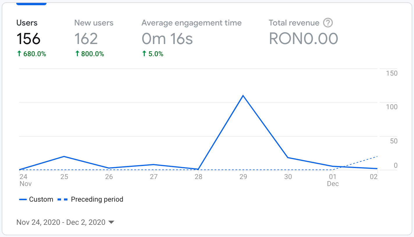This screenshot has height=237, width=414.
Task: Click the 02 x-axis label
Action: click(374, 176)
